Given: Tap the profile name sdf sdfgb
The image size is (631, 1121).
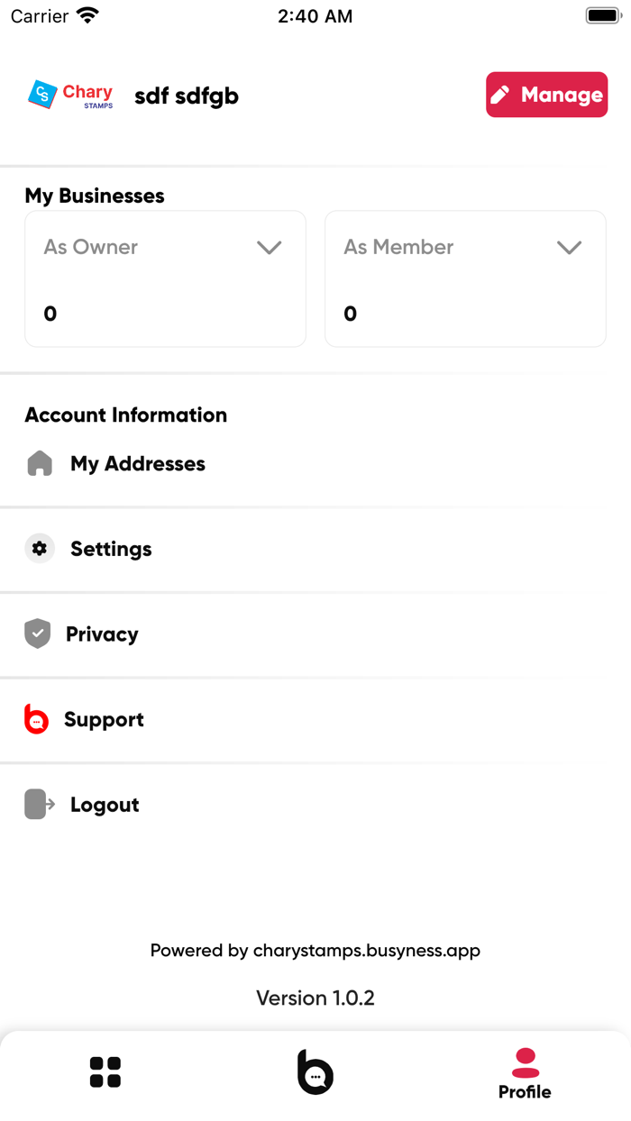Looking at the screenshot, I should [187, 96].
